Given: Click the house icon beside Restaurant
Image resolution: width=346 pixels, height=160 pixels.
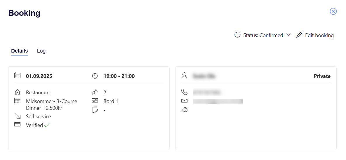Looking at the screenshot, I should click(17, 92).
